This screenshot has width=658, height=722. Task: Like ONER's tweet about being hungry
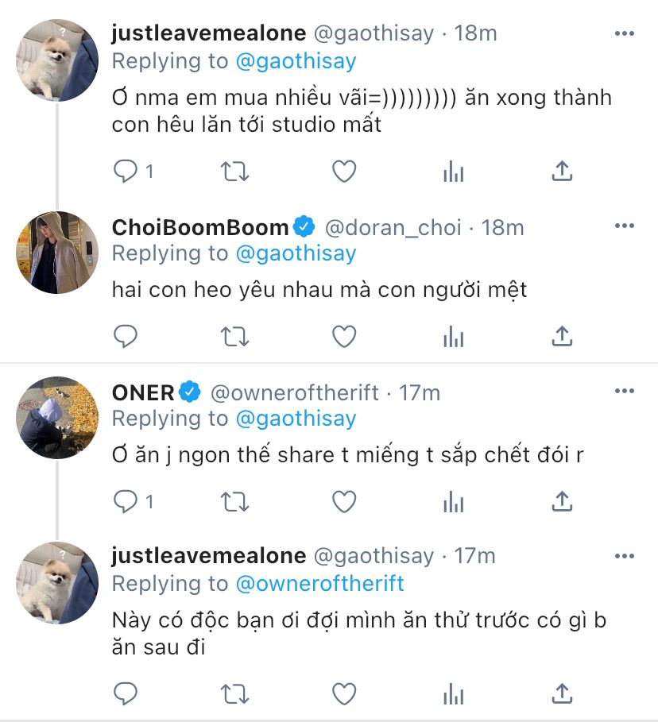pos(343,501)
